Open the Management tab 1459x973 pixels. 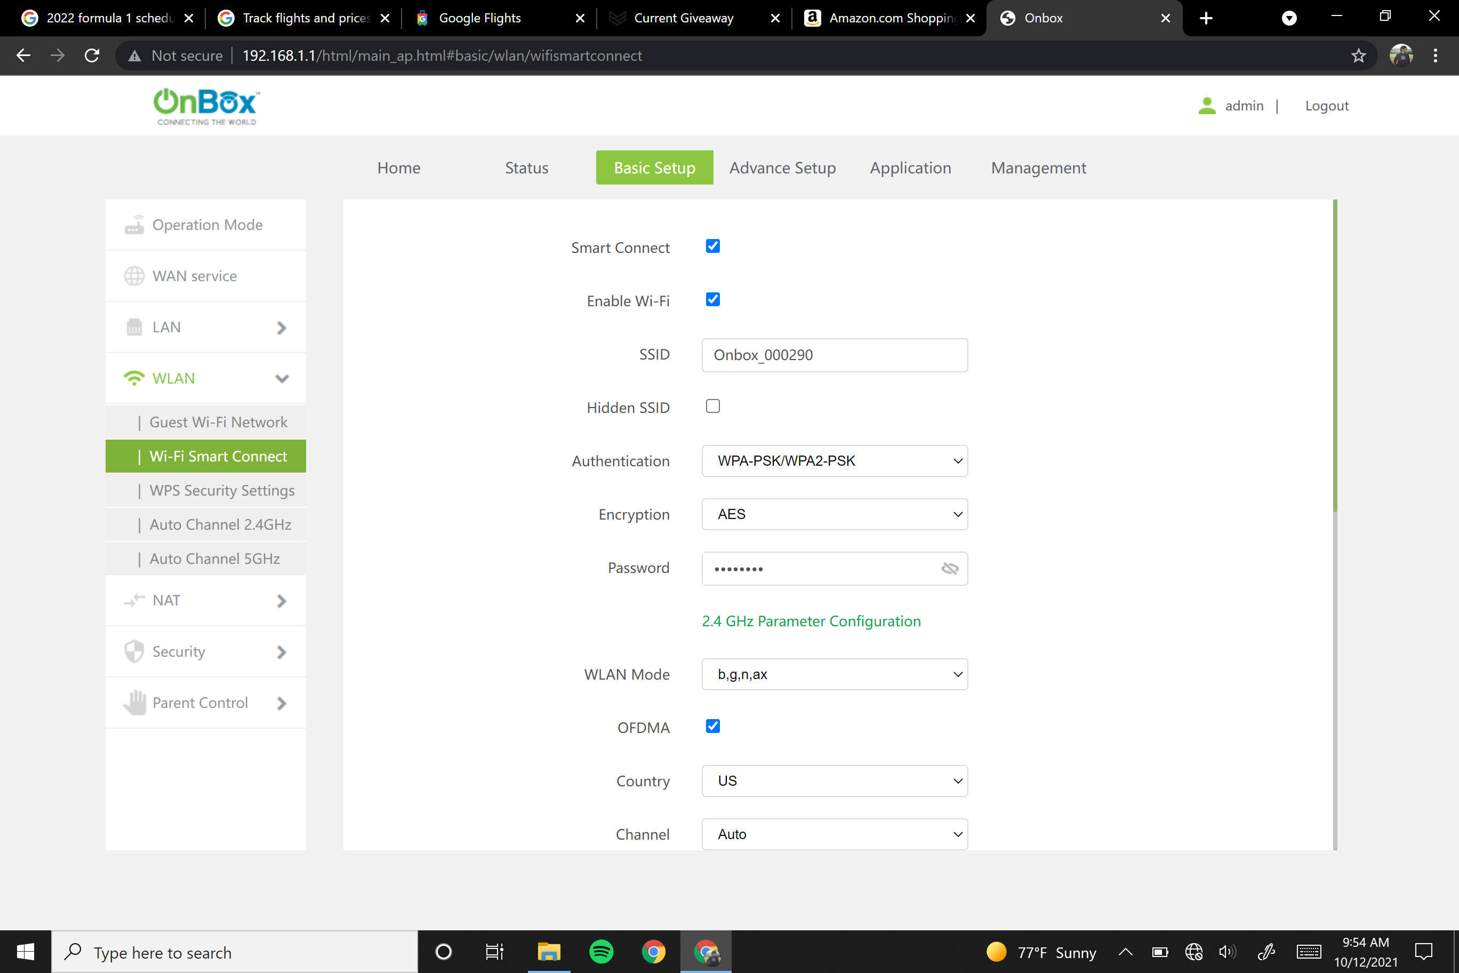pos(1038,168)
